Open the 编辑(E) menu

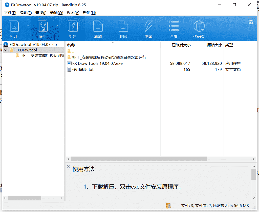tap(26, 13)
